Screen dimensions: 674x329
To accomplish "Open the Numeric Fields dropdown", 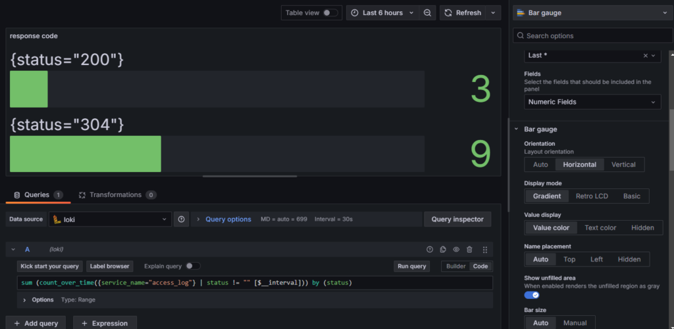I will [592, 102].
